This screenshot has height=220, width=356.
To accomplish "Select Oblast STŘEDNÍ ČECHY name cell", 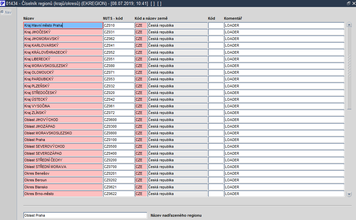I will 63,160.
